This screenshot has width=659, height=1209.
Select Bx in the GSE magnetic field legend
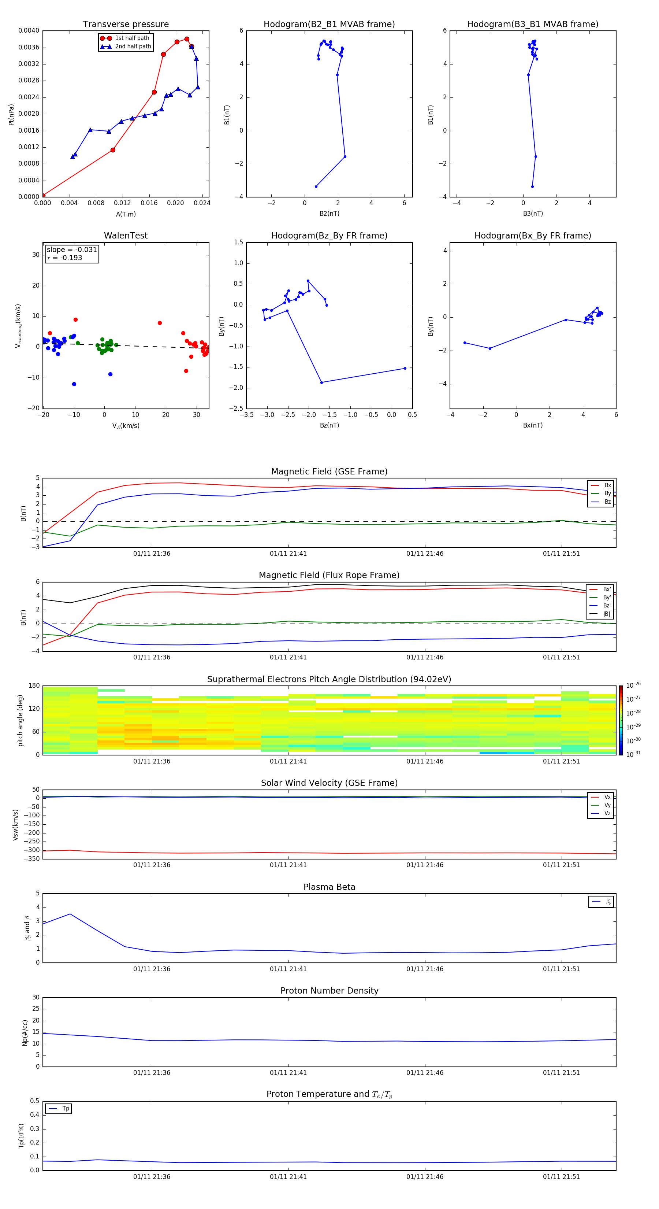(x=601, y=485)
